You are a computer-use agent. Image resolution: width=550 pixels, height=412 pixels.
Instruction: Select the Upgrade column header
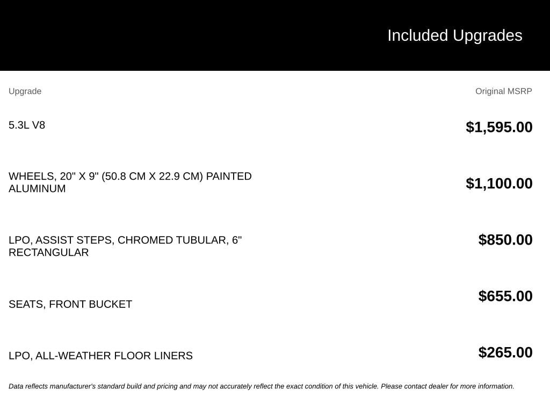[x=25, y=91]
